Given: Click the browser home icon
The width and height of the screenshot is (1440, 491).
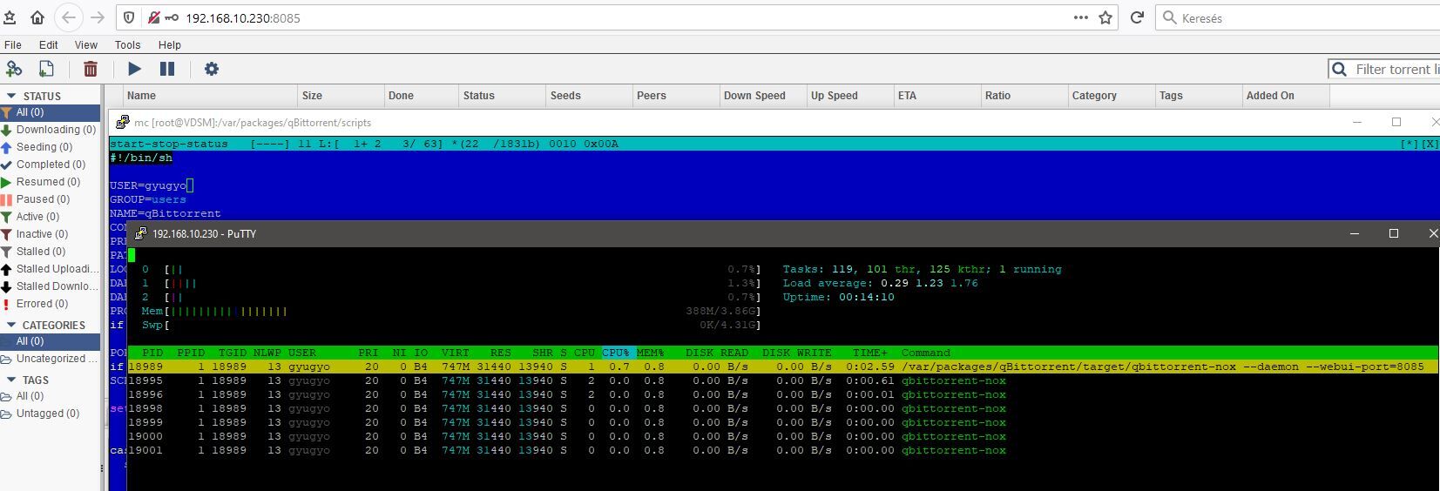Looking at the screenshot, I should pos(37,17).
